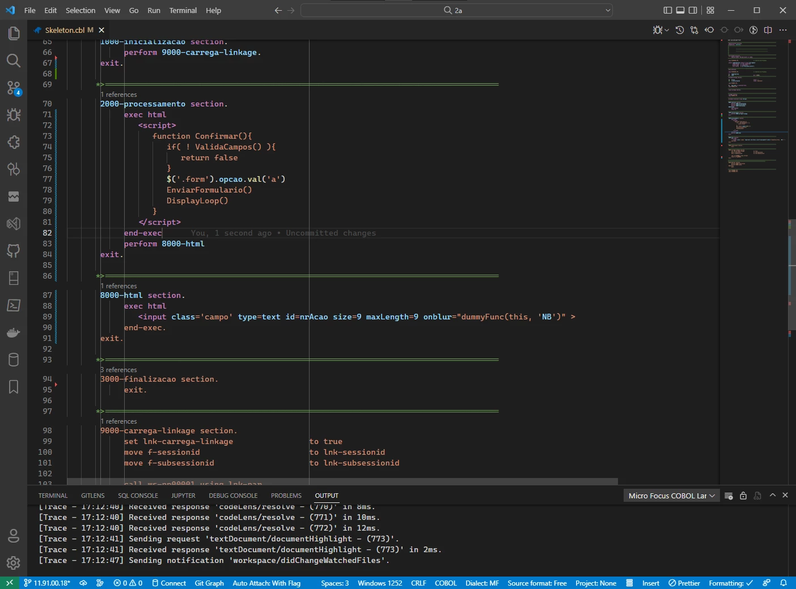
Task: Switch to the SQL CONSOLE tab
Action: pos(138,496)
